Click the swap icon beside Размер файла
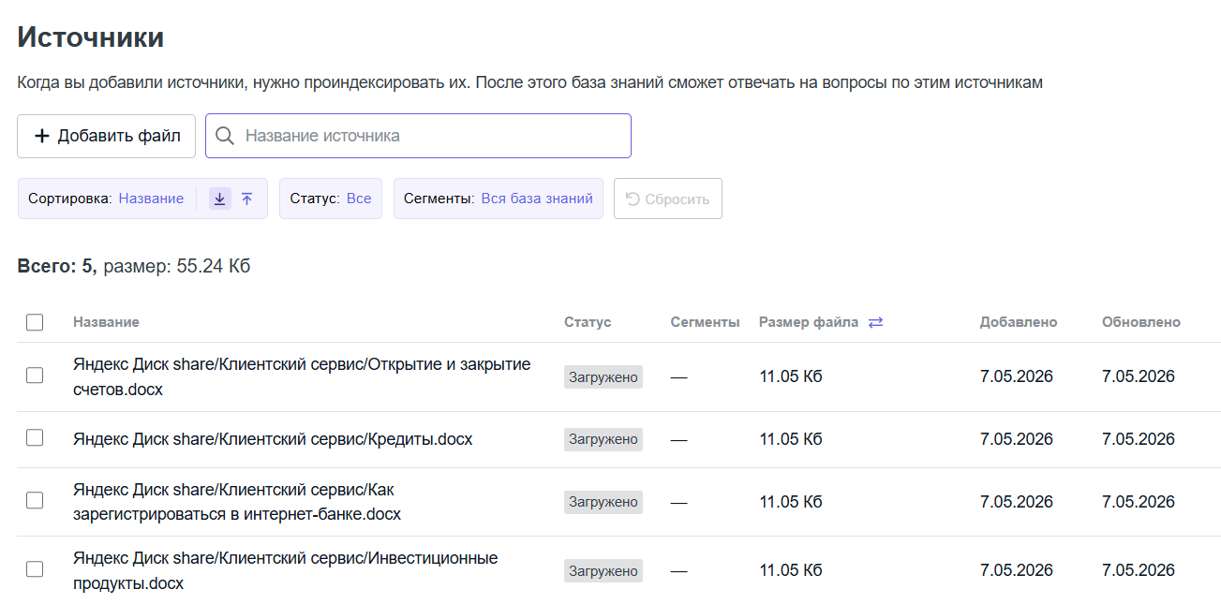This screenshot has width=1221, height=604. pos(875,322)
